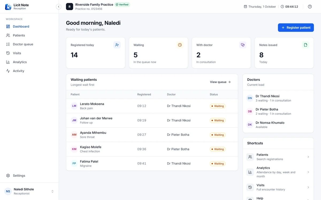Viewport: 321px width, 200px height.
Task: Click the Waiting card clock icon
Action: click(x=180, y=45)
